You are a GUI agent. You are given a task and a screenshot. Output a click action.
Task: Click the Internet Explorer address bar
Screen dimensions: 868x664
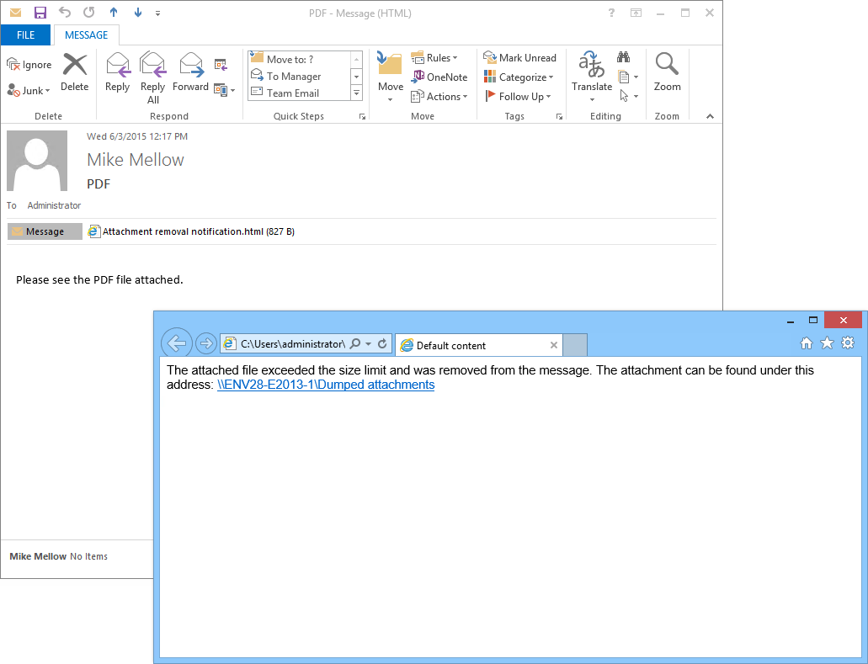292,343
